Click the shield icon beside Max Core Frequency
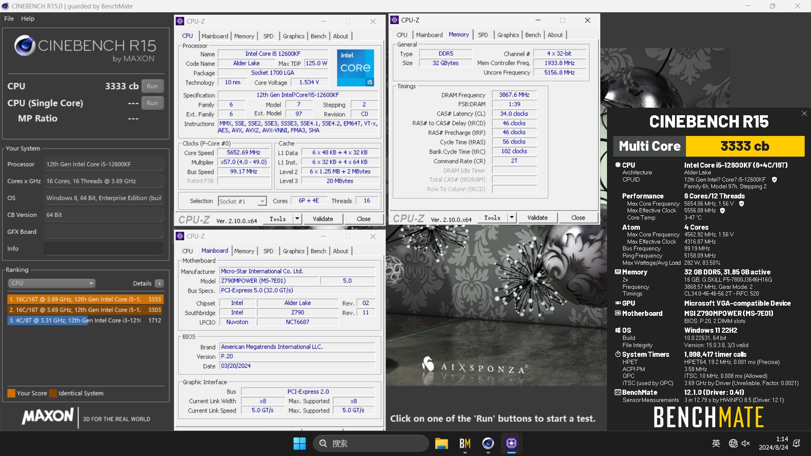This screenshot has width=811, height=456. pyautogui.click(x=741, y=204)
